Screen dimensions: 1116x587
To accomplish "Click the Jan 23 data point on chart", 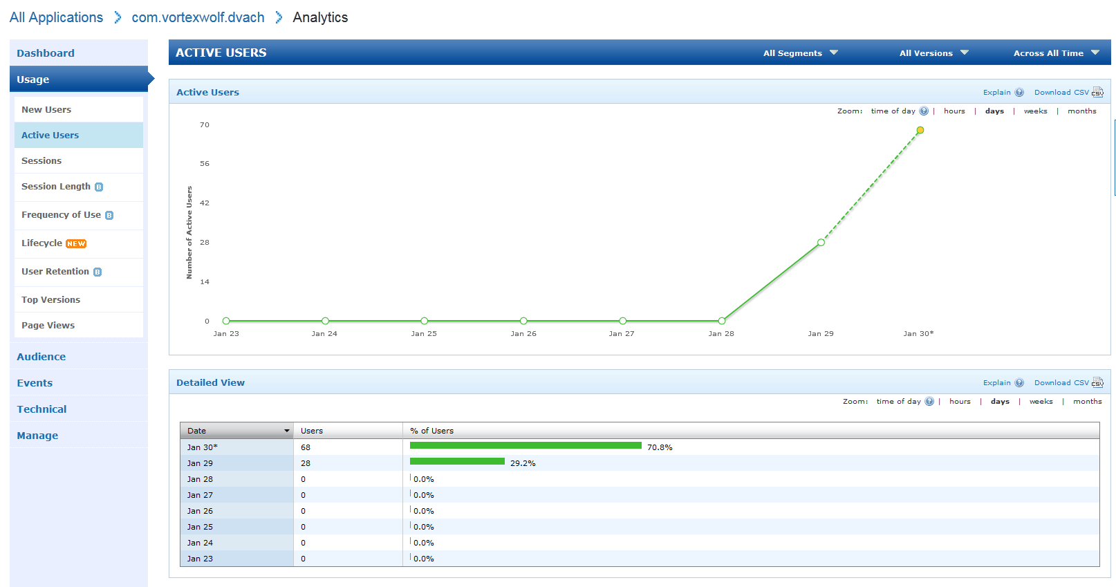I will pyautogui.click(x=226, y=321).
